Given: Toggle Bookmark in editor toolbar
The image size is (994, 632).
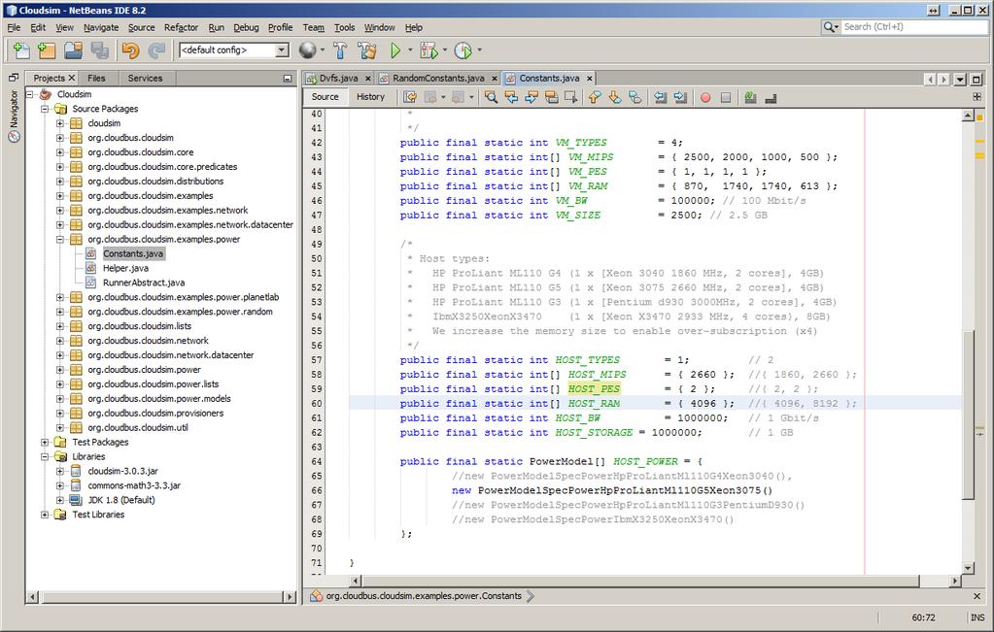Looking at the screenshot, I should pyautogui.click(x=635, y=97).
